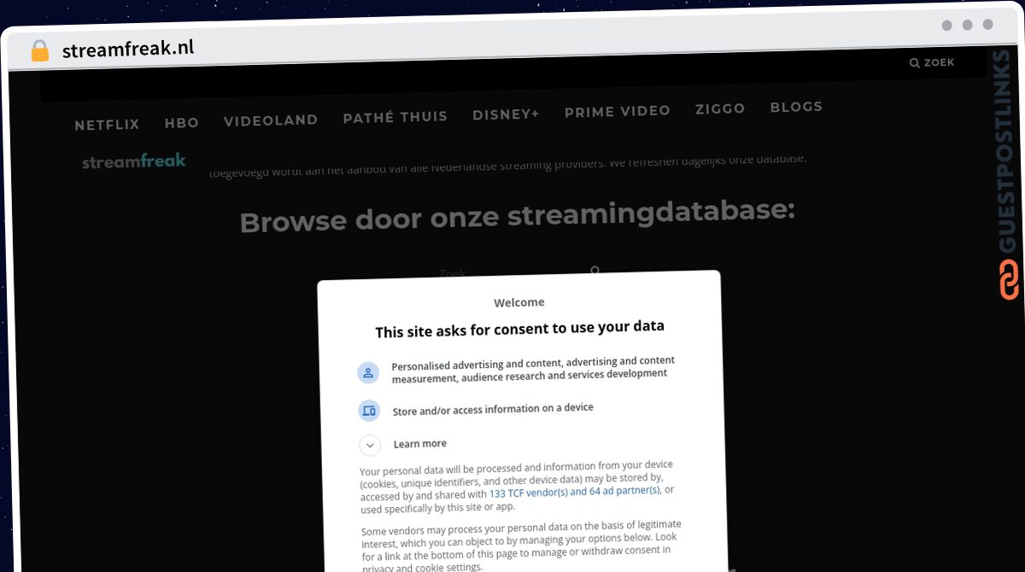Visit the Blogs page

(x=796, y=107)
